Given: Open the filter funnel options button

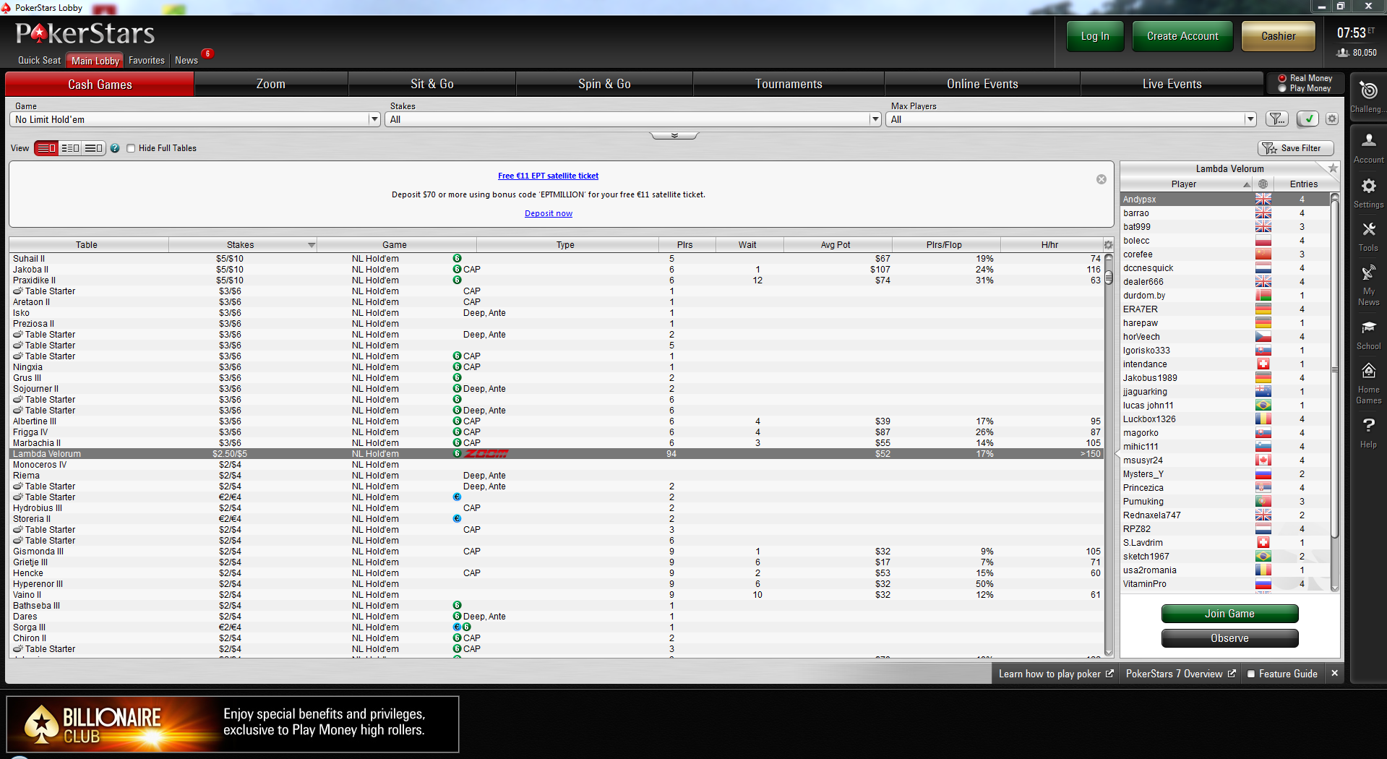Looking at the screenshot, I should click(x=1277, y=119).
